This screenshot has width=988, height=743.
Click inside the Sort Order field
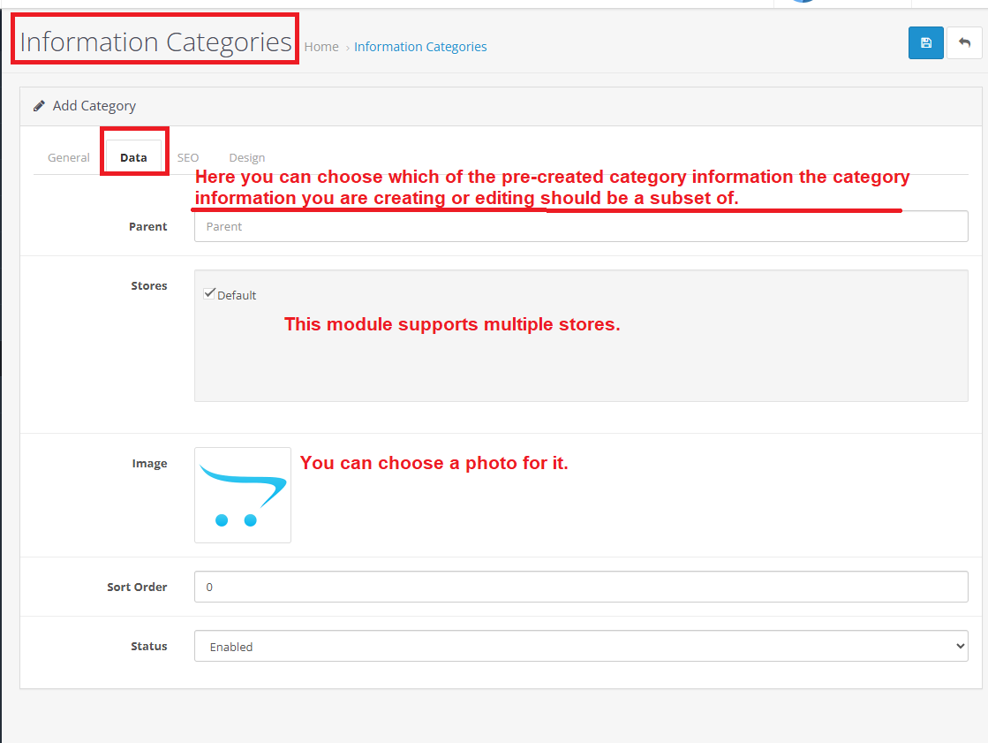[581, 587]
